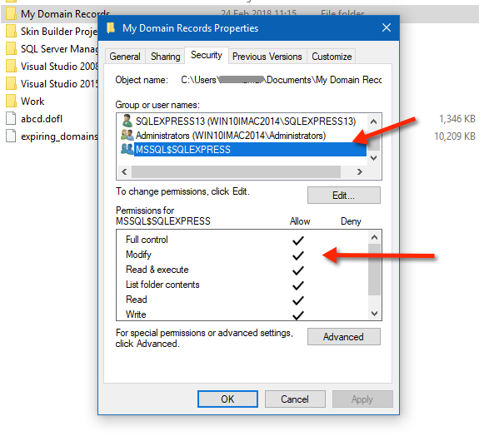Viewport: 484px width, 446px height.
Task: Close the Properties dialog
Action: coord(387,27)
